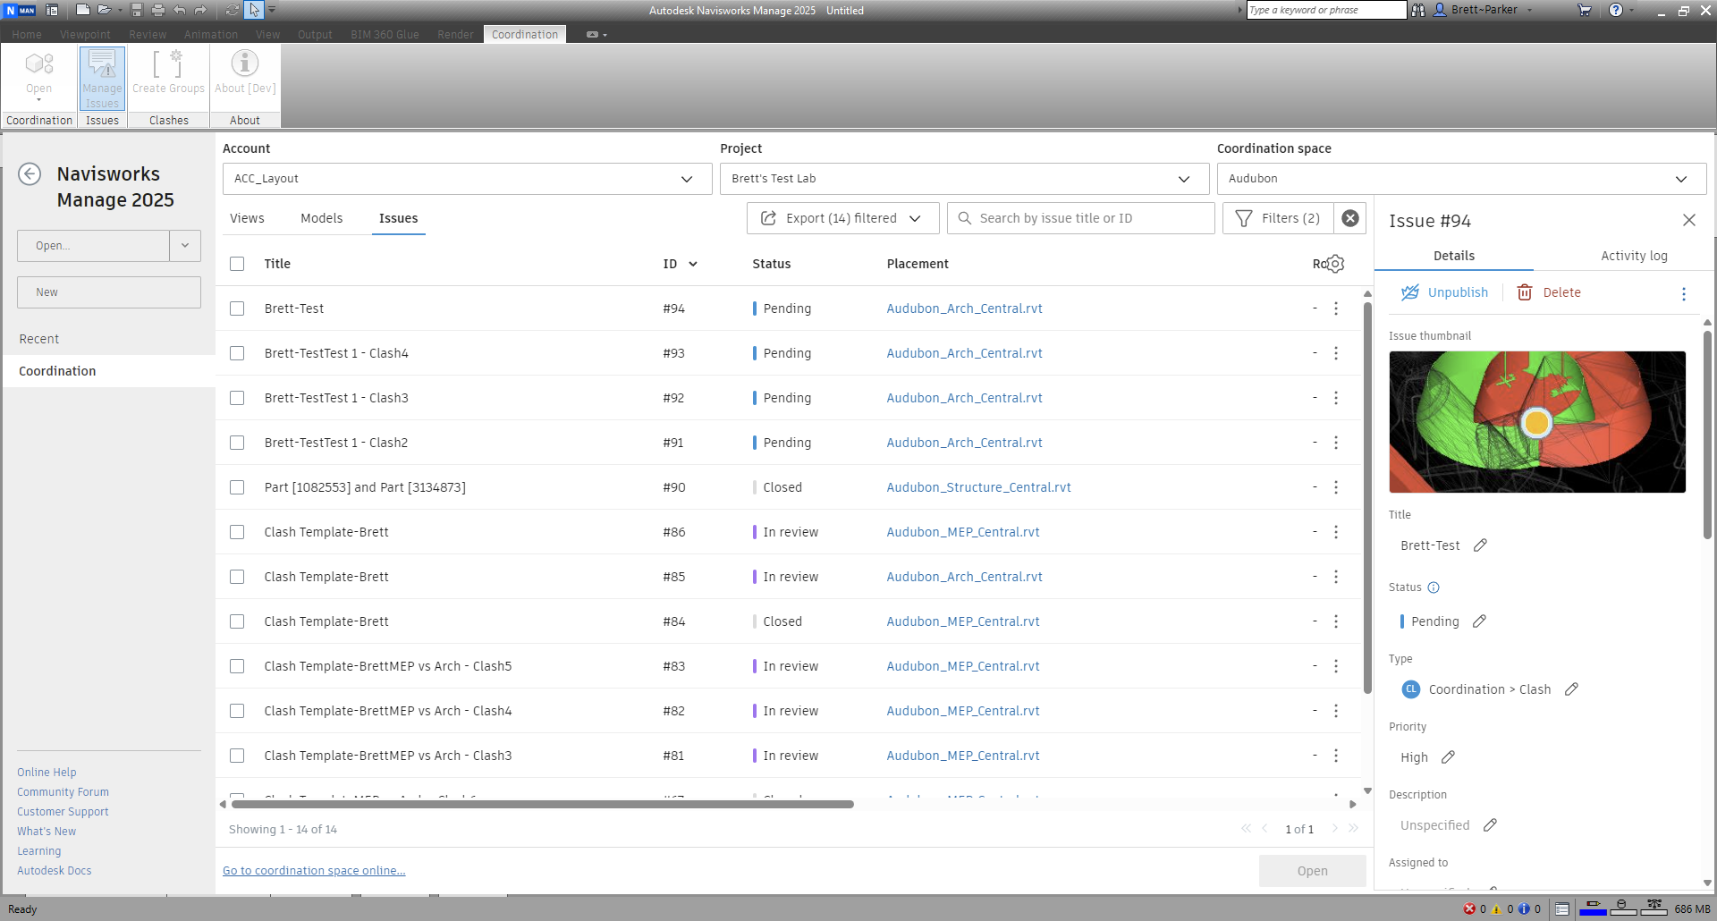The height and width of the screenshot is (921, 1717).
Task: Click the issue thumbnail image
Action: coord(1536,421)
